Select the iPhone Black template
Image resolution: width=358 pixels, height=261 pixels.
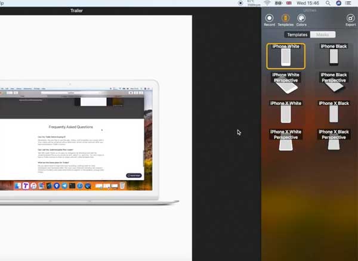pos(334,55)
